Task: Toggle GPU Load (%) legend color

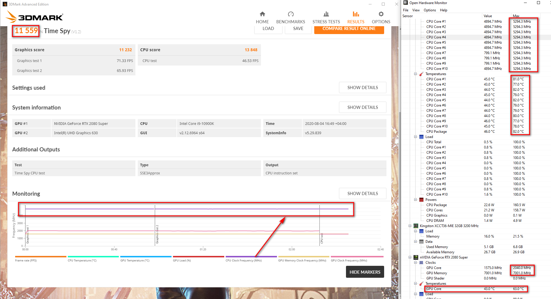Action: click(x=199, y=256)
